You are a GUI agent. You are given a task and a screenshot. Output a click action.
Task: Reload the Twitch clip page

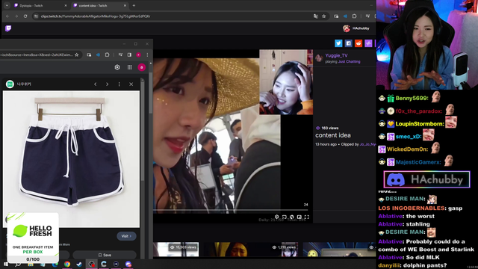click(x=25, y=16)
